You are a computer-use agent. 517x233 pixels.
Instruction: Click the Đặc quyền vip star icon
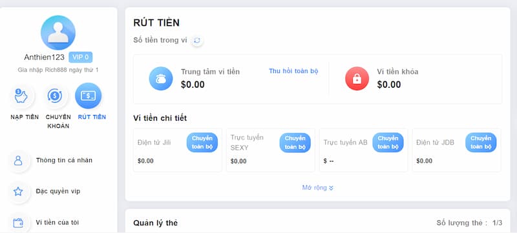click(18, 192)
